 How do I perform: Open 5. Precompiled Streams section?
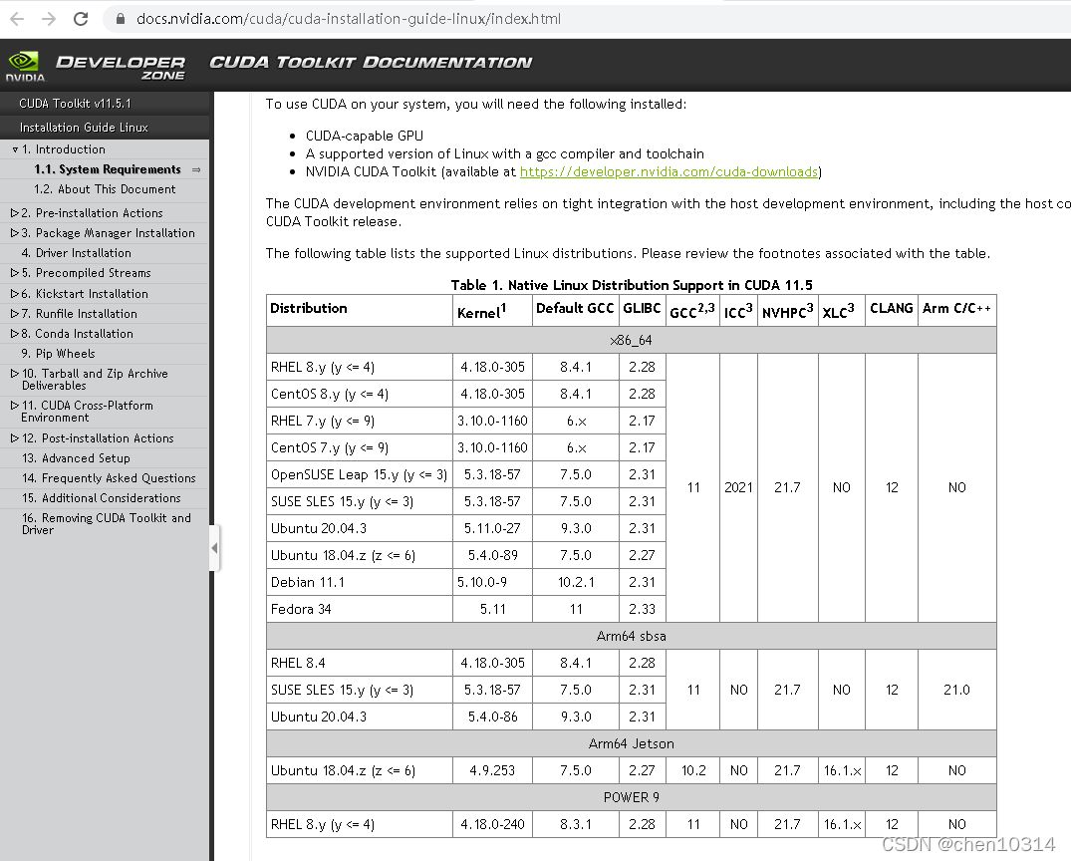click(x=86, y=273)
